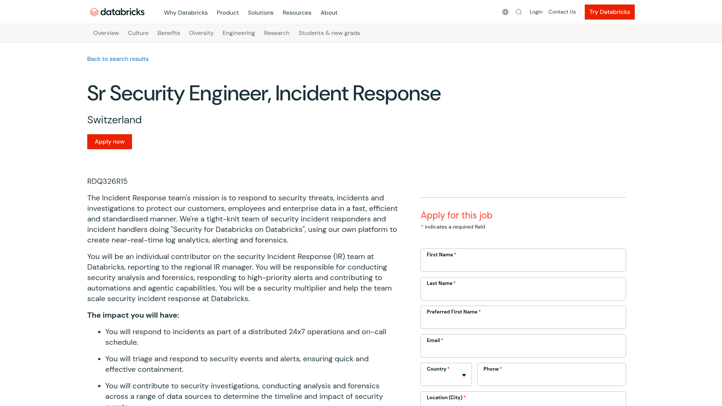The height and width of the screenshot is (406, 722).
Task: Switch to Culture tab
Action: (x=138, y=33)
